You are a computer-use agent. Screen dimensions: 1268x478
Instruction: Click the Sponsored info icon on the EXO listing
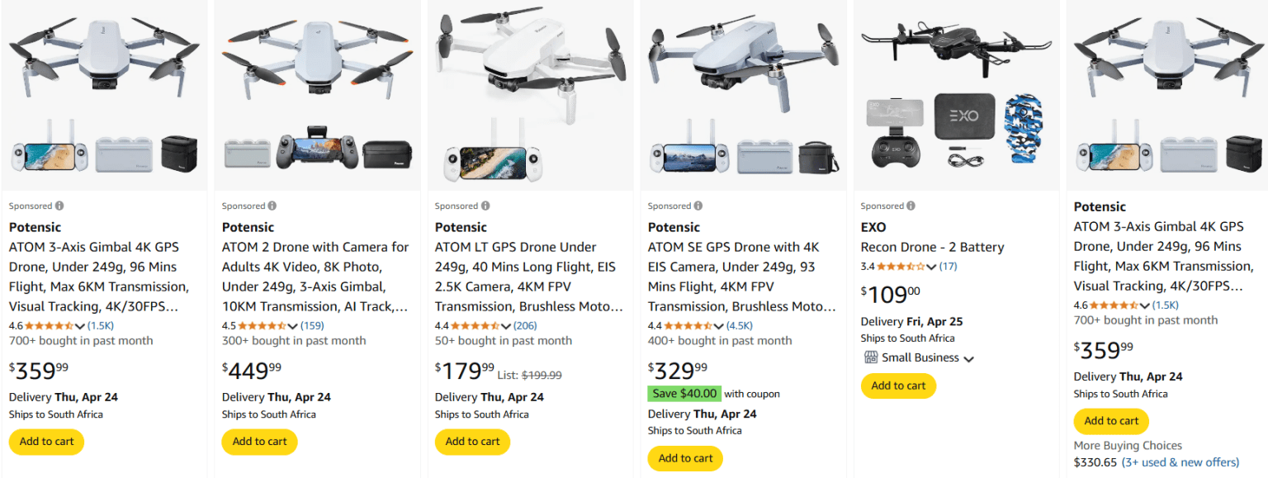tap(912, 206)
